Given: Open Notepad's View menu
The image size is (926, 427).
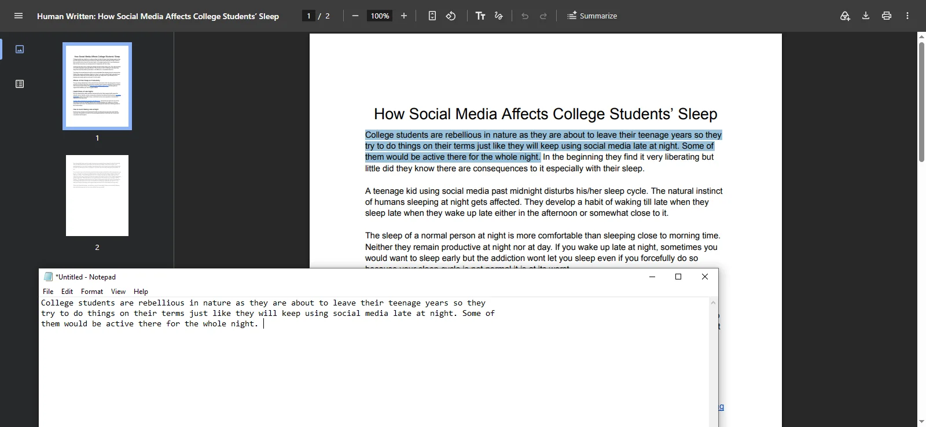Looking at the screenshot, I should [x=118, y=292].
